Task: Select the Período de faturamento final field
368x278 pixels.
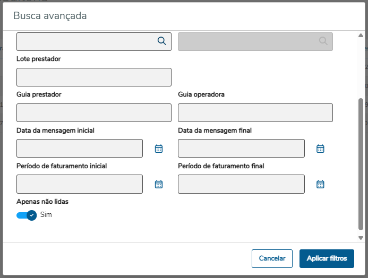Action: point(241,184)
